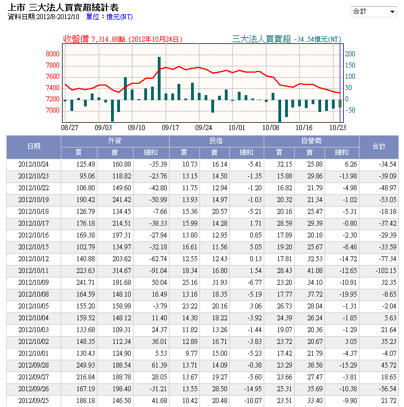Viewport: 404px width, 407px height.
Task: Select the 2012/09/25 date cell
Action: pyautogui.click(x=34, y=401)
